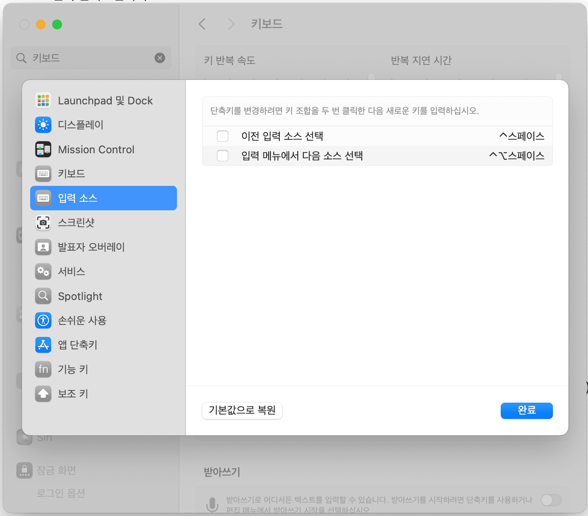
Task: Select the 앱 단축키 App Store icon
Action: click(43, 345)
